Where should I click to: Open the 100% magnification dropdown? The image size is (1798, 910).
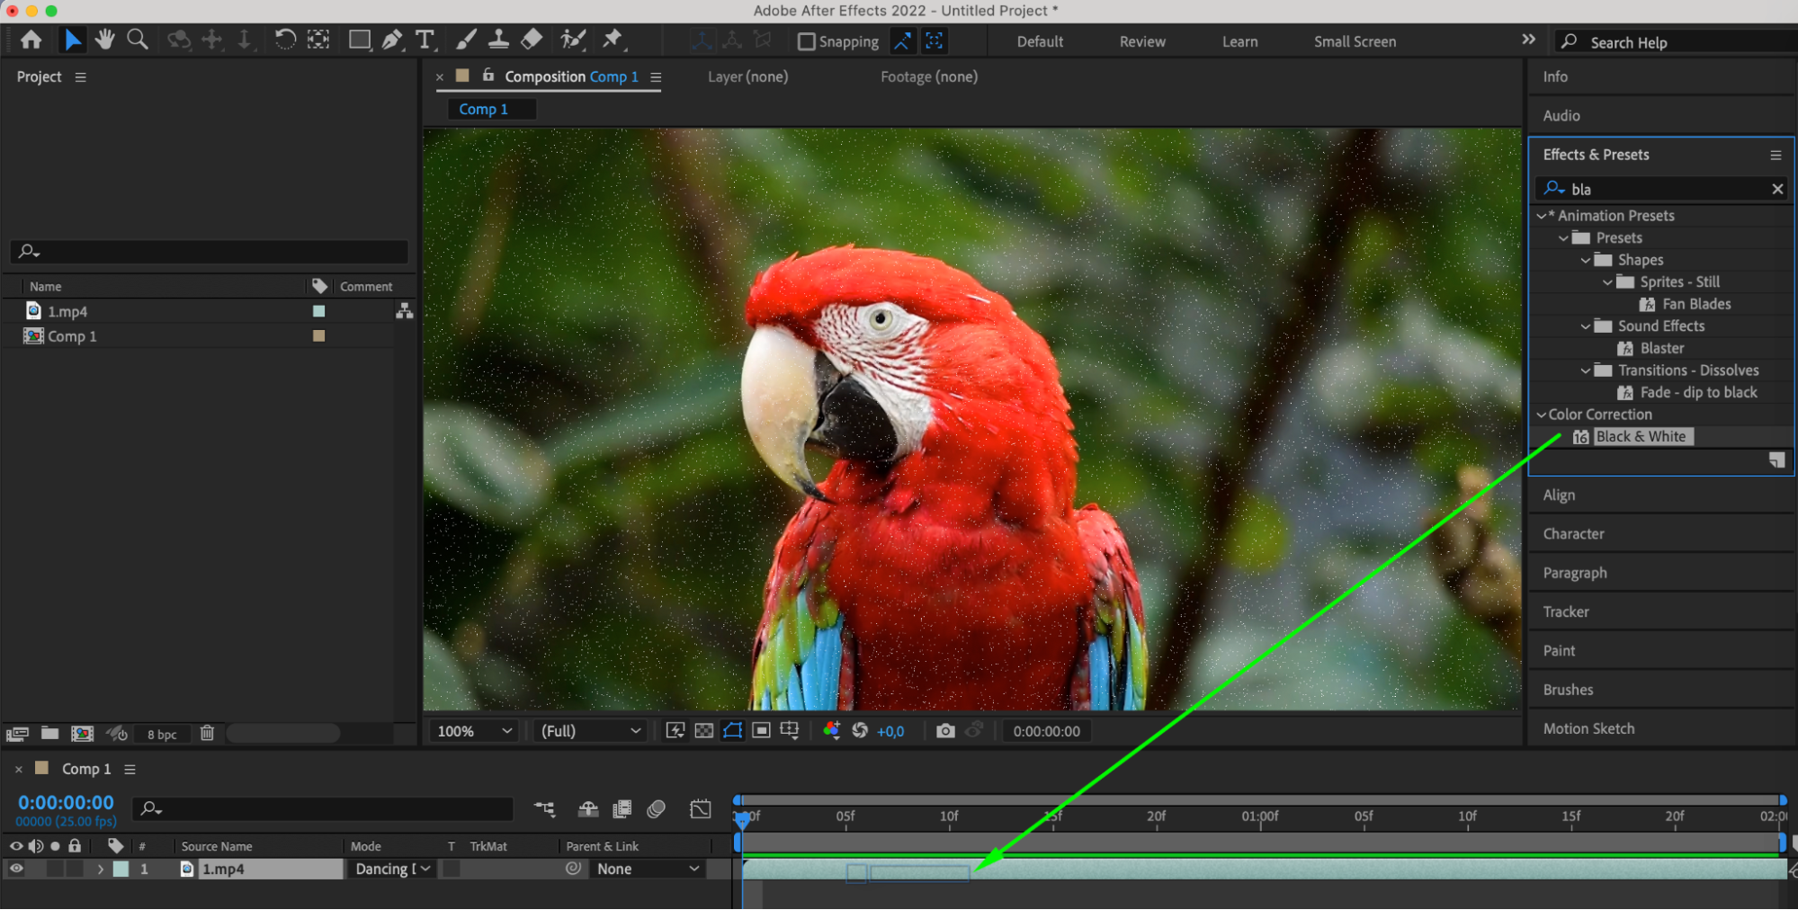point(474,731)
